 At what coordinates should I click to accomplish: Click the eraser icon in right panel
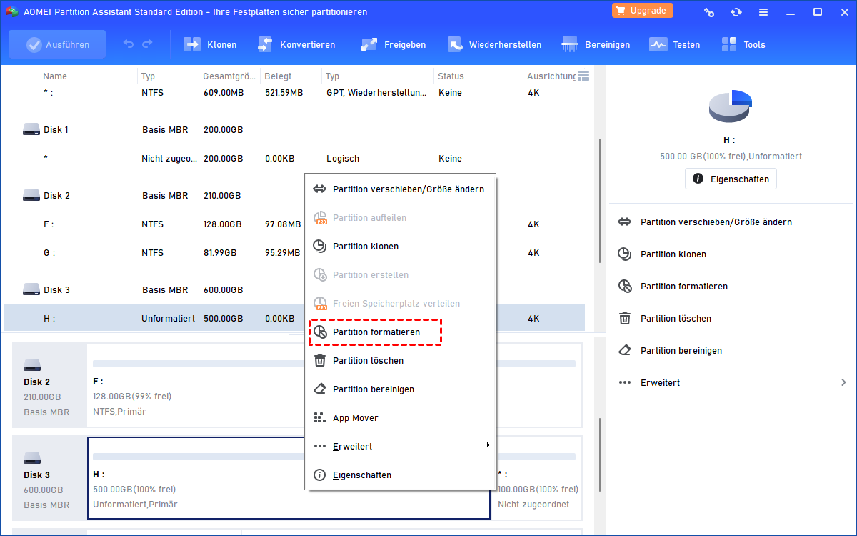point(625,351)
